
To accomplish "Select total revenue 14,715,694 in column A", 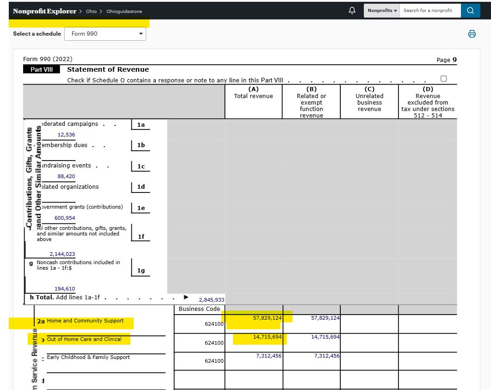I will 267,337.
